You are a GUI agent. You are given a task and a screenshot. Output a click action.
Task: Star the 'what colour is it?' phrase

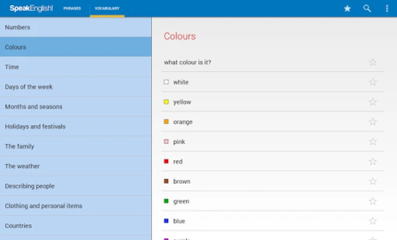coord(372,62)
